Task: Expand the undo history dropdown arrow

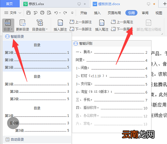Action: click(x=60, y=13)
